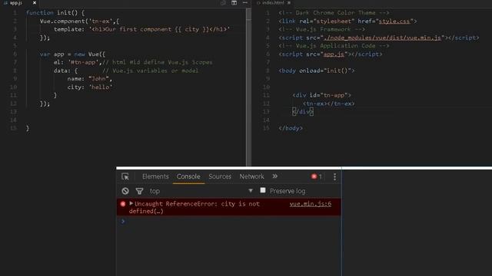Follow the app.js script src link
Viewport: 492px width, 276px height.
[334, 54]
